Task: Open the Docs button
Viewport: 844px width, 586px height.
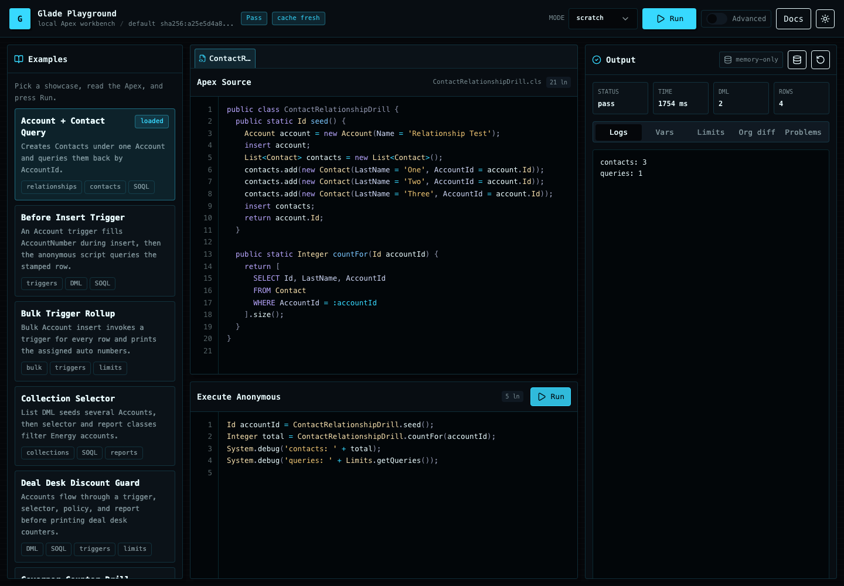Action: [794, 19]
